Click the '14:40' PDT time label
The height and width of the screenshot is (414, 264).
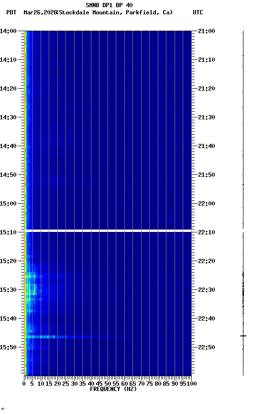pyautogui.click(x=8, y=146)
